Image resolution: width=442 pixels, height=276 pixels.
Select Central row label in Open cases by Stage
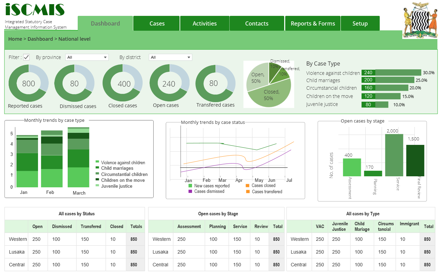click(160, 265)
